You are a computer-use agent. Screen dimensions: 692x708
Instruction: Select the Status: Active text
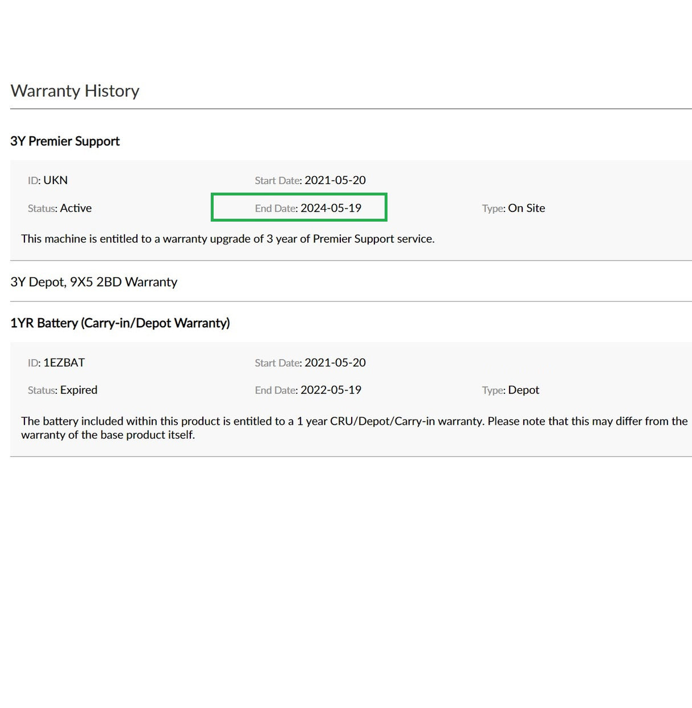pos(60,208)
